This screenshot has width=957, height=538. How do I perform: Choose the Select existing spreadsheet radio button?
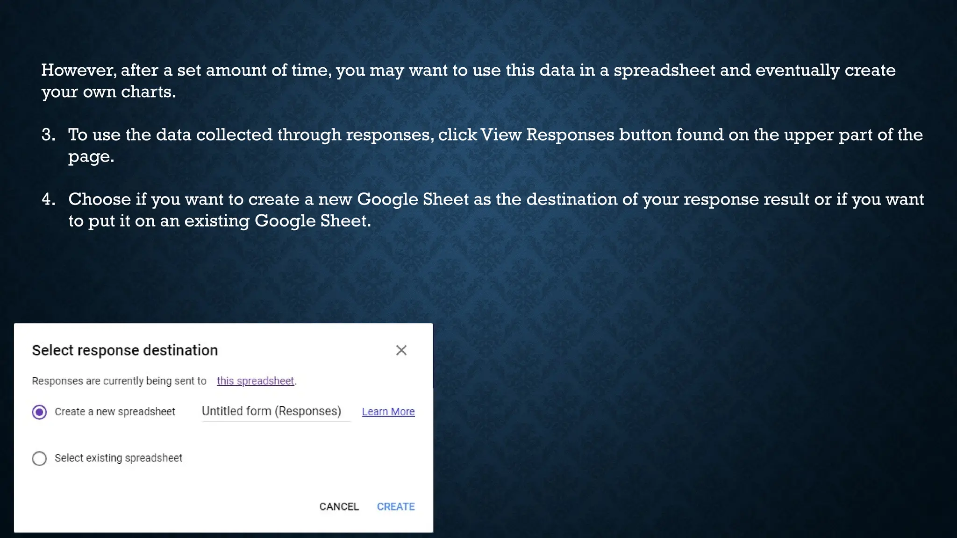(x=39, y=459)
